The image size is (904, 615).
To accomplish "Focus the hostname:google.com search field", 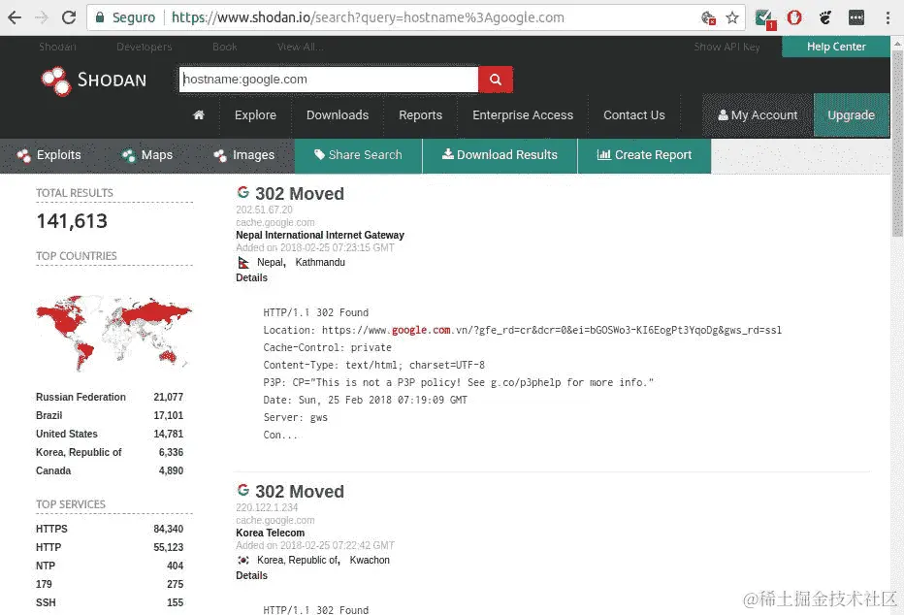I will pyautogui.click(x=329, y=80).
